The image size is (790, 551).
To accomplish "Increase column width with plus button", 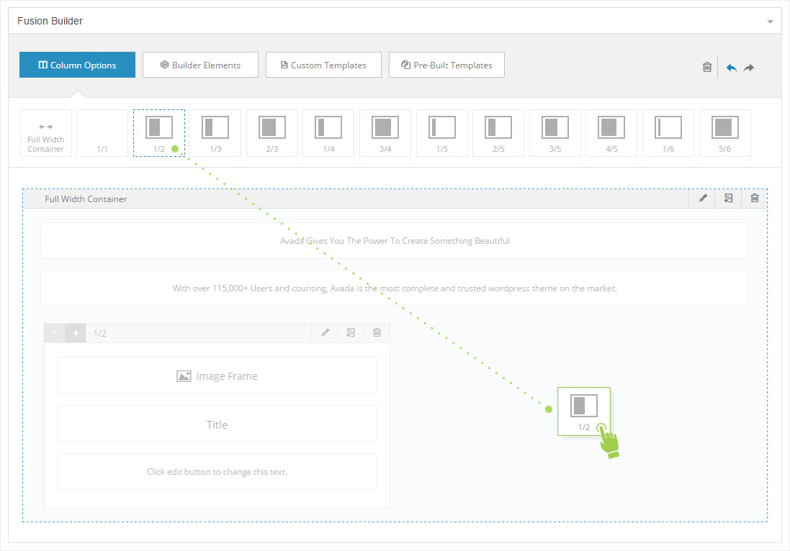I will (76, 333).
